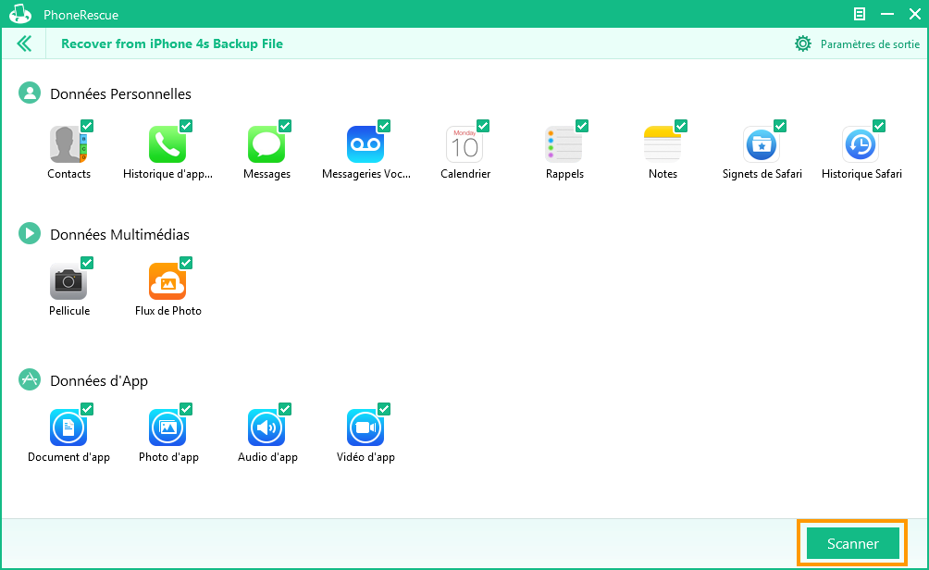
Task: Close the PhoneRescue window
Action: click(915, 14)
